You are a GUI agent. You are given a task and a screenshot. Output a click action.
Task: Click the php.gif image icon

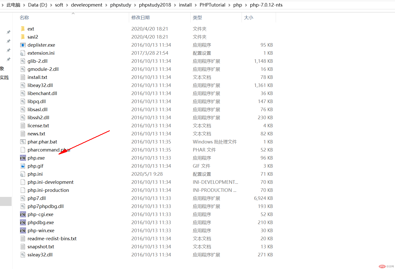pyautogui.click(x=23, y=166)
